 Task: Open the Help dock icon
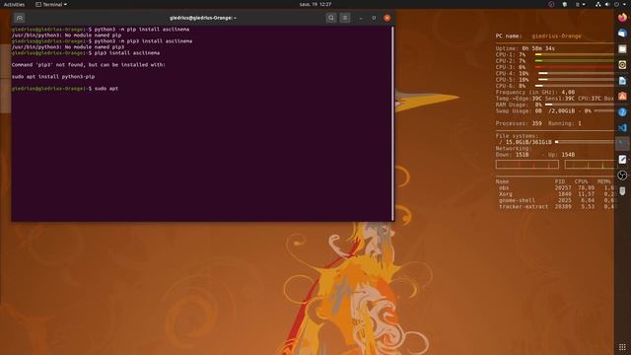(x=622, y=111)
